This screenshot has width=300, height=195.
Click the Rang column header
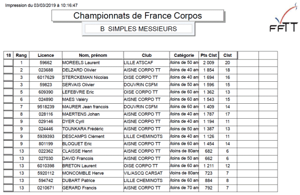coord(21,55)
